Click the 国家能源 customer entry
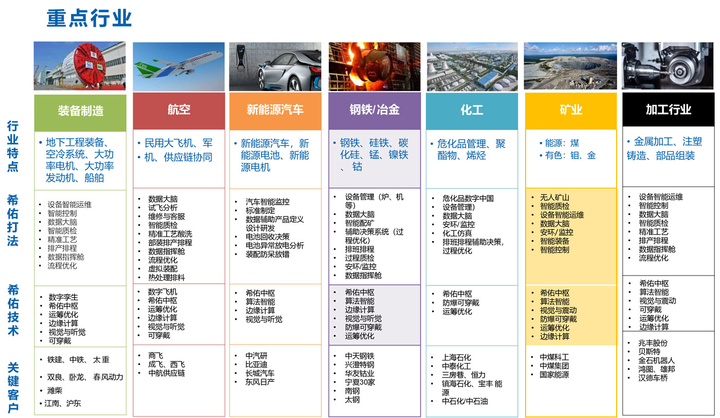 (554, 374)
